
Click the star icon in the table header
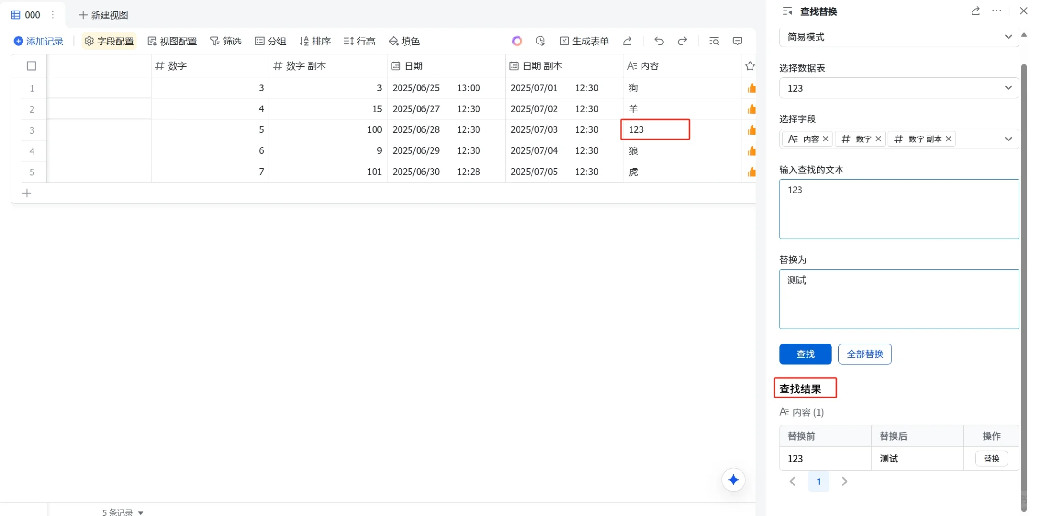751,65
